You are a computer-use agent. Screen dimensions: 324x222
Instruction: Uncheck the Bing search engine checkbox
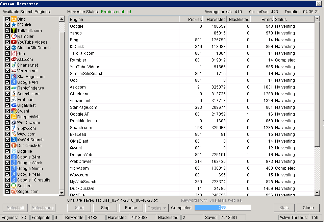(x=8, y=19)
